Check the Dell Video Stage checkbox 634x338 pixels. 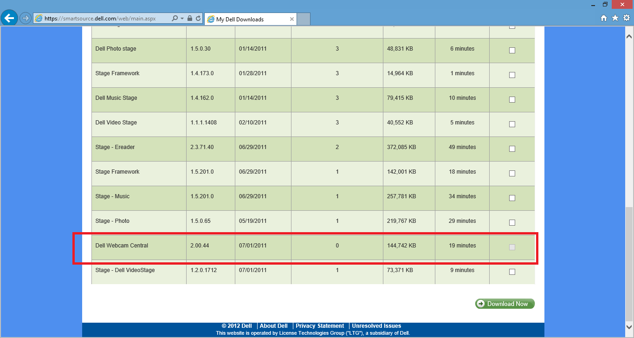point(512,124)
